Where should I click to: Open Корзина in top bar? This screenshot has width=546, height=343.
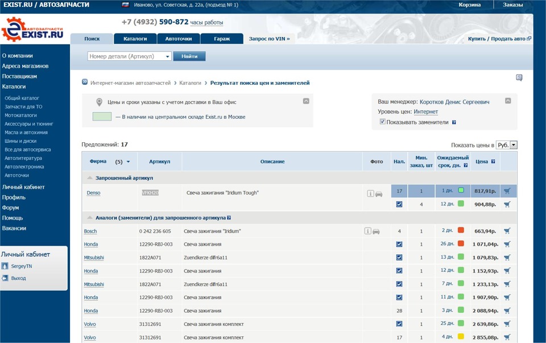tap(469, 5)
